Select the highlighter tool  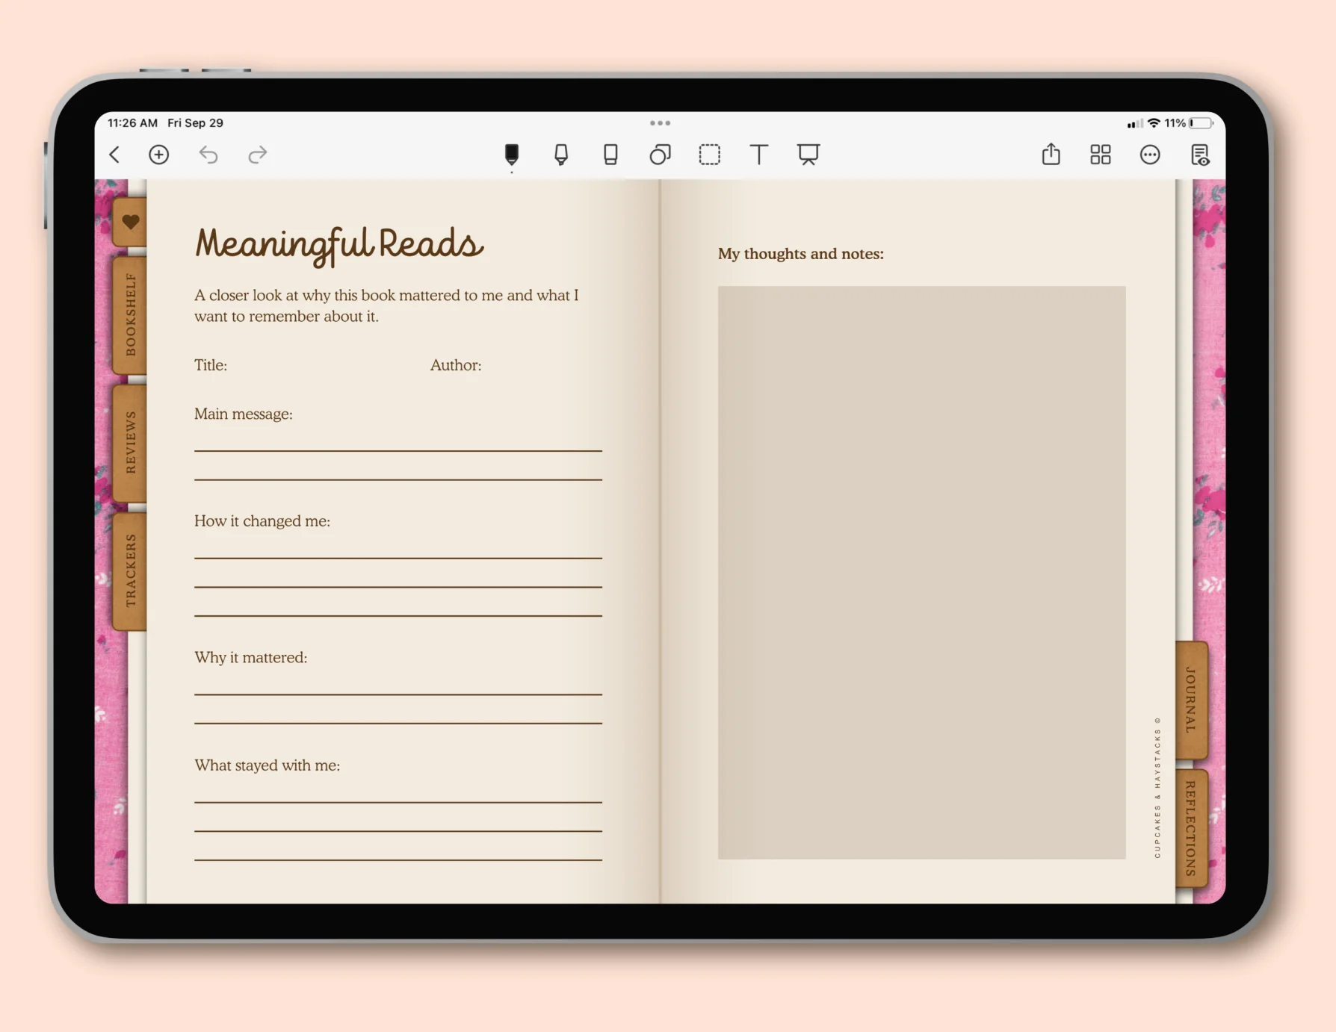561,155
